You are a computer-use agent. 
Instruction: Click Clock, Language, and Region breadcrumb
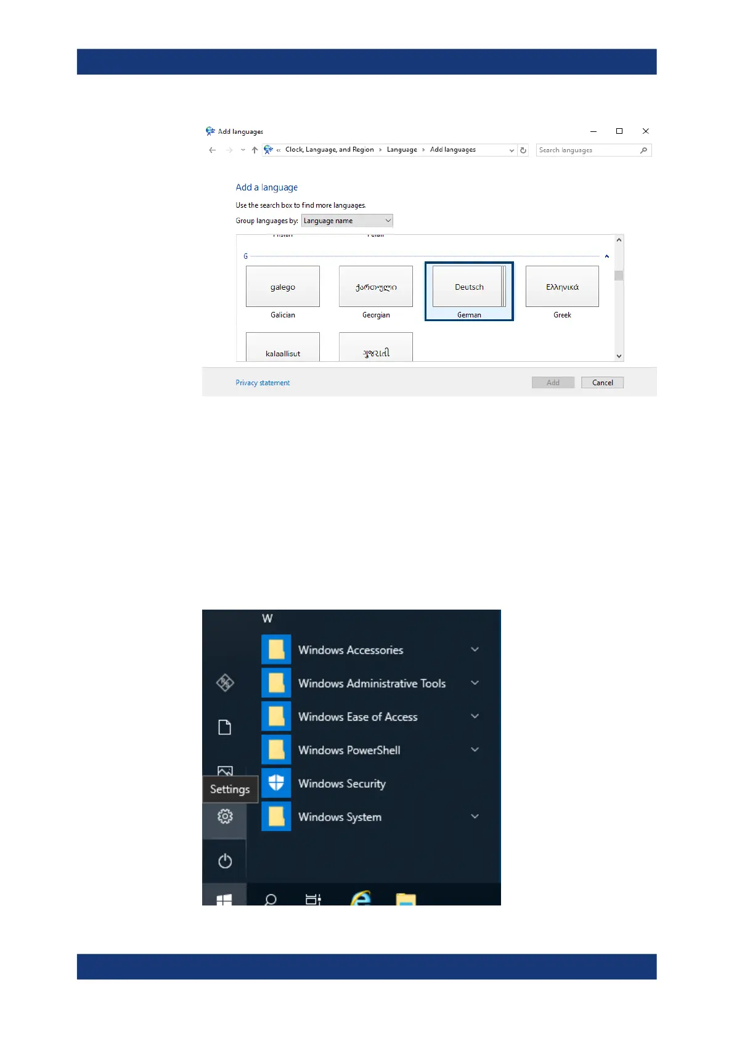pos(329,150)
